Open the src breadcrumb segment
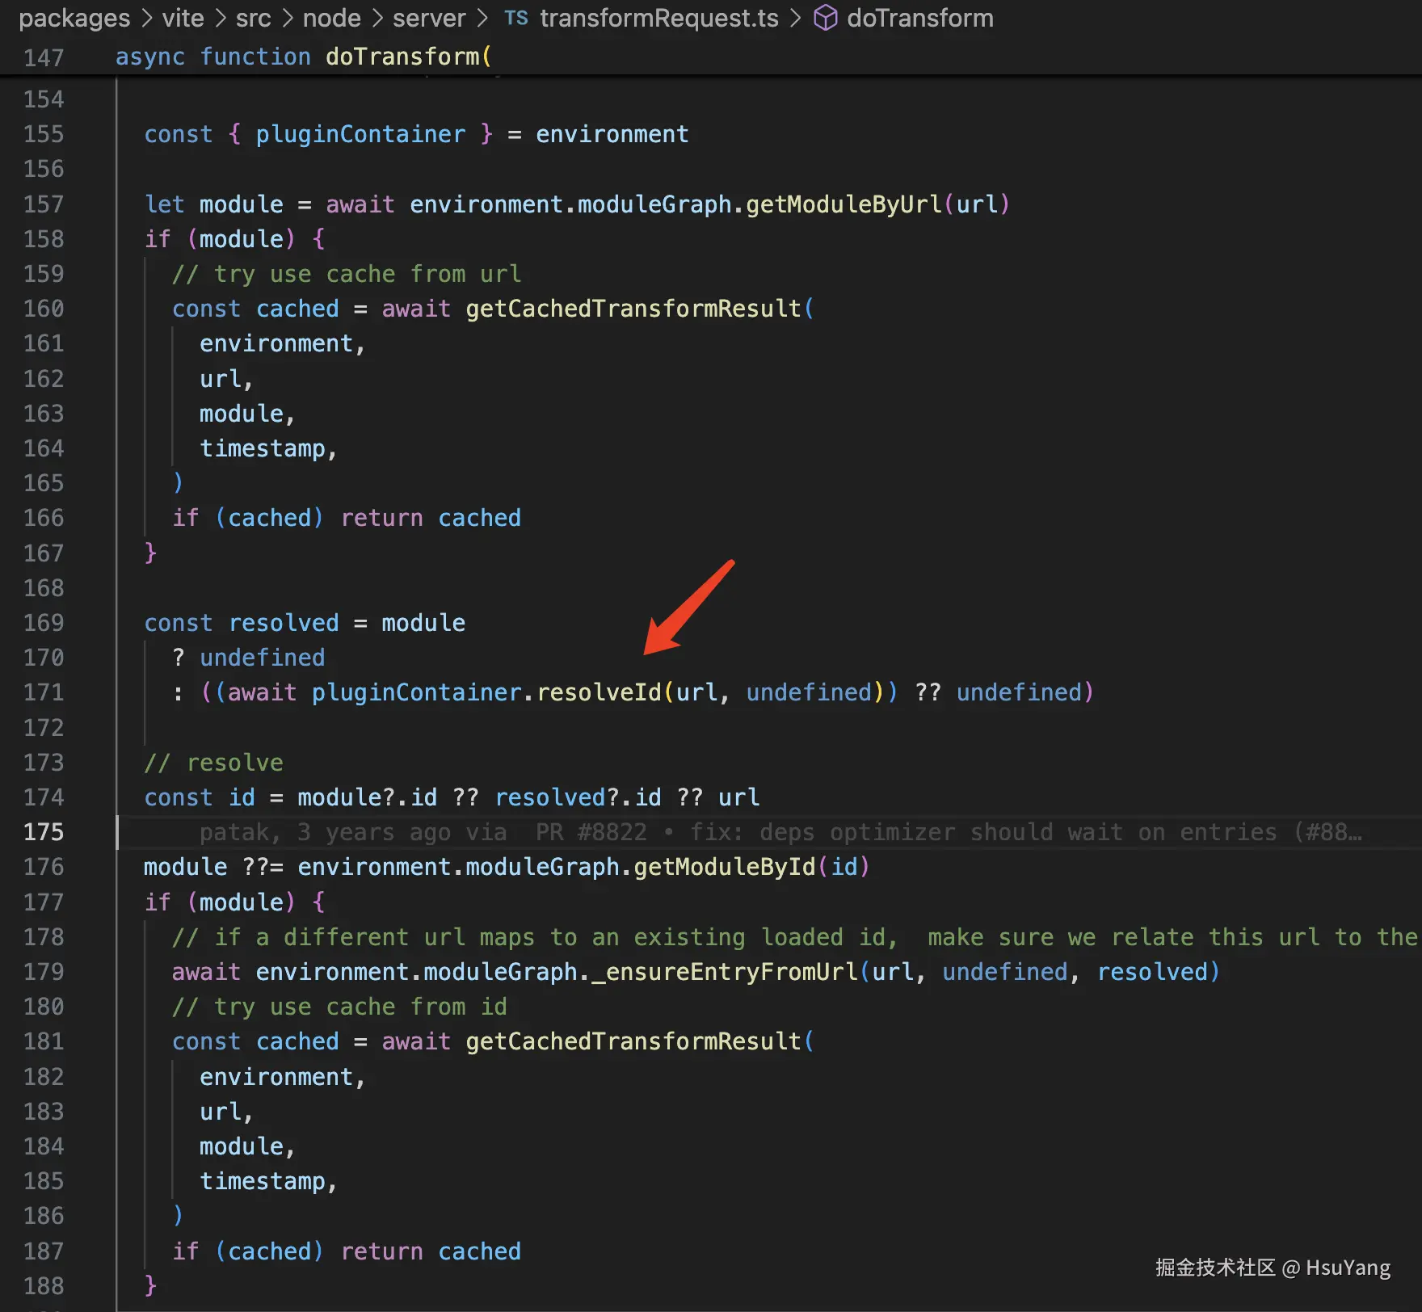The height and width of the screenshot is (1312, 1422). click(253, 18)
